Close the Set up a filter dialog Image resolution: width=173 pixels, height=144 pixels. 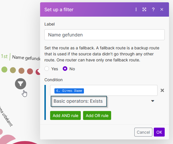162,9
